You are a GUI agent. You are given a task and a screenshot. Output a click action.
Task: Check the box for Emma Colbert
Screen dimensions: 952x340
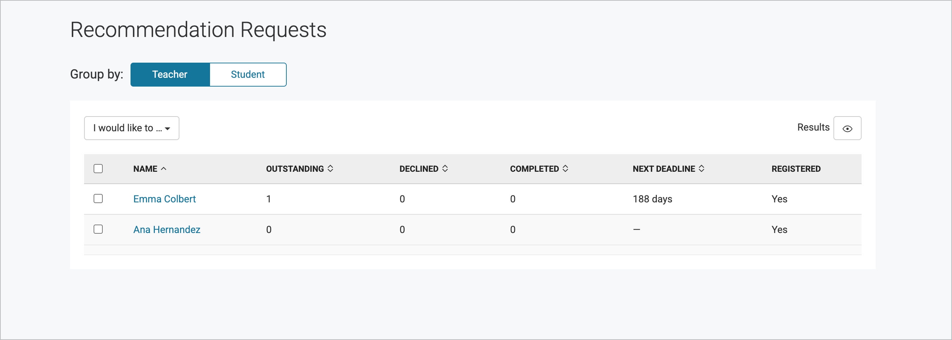98,199
